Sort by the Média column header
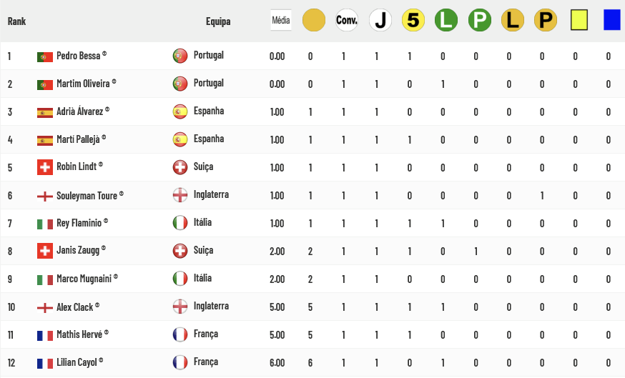The height and width of the screenshot is (378, 625). click(280, 20)
